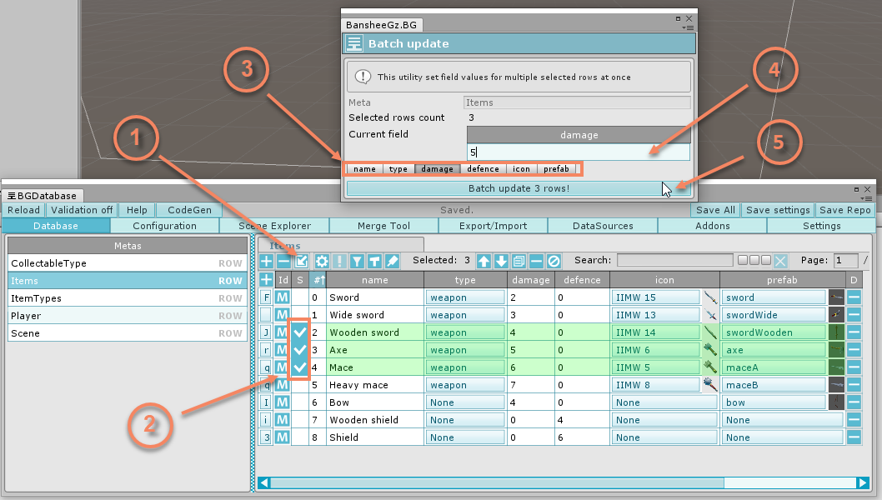Click the damage value input field
Screen dimensions: 882x500
578,152
